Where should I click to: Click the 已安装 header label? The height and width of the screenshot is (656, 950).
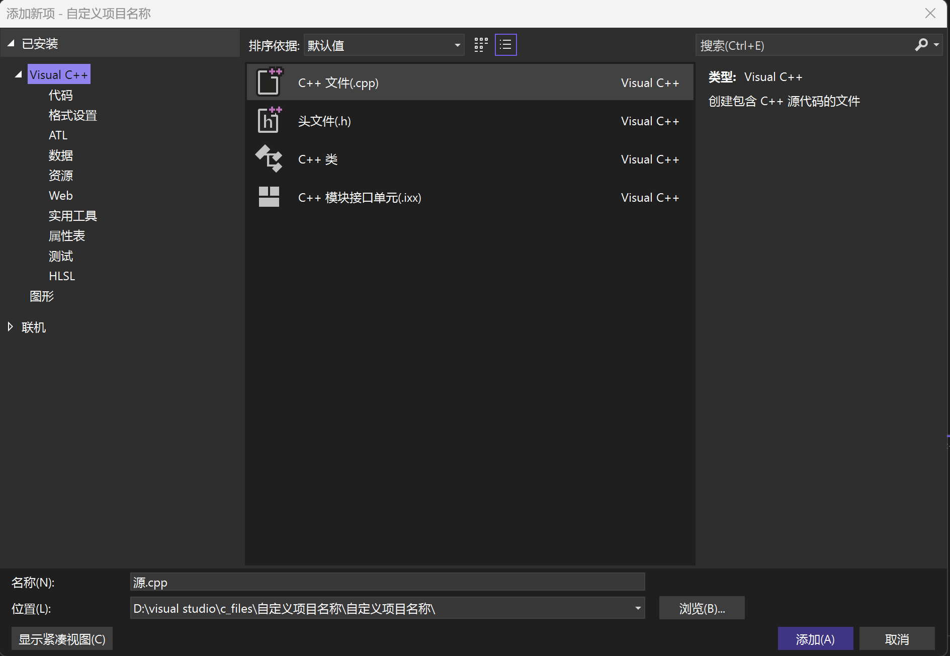coord(40,44)
